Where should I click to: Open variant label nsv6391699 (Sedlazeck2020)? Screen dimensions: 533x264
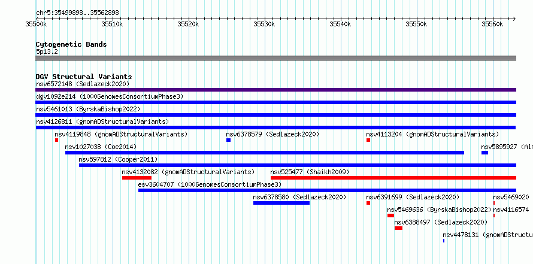[x=413, y=197]
